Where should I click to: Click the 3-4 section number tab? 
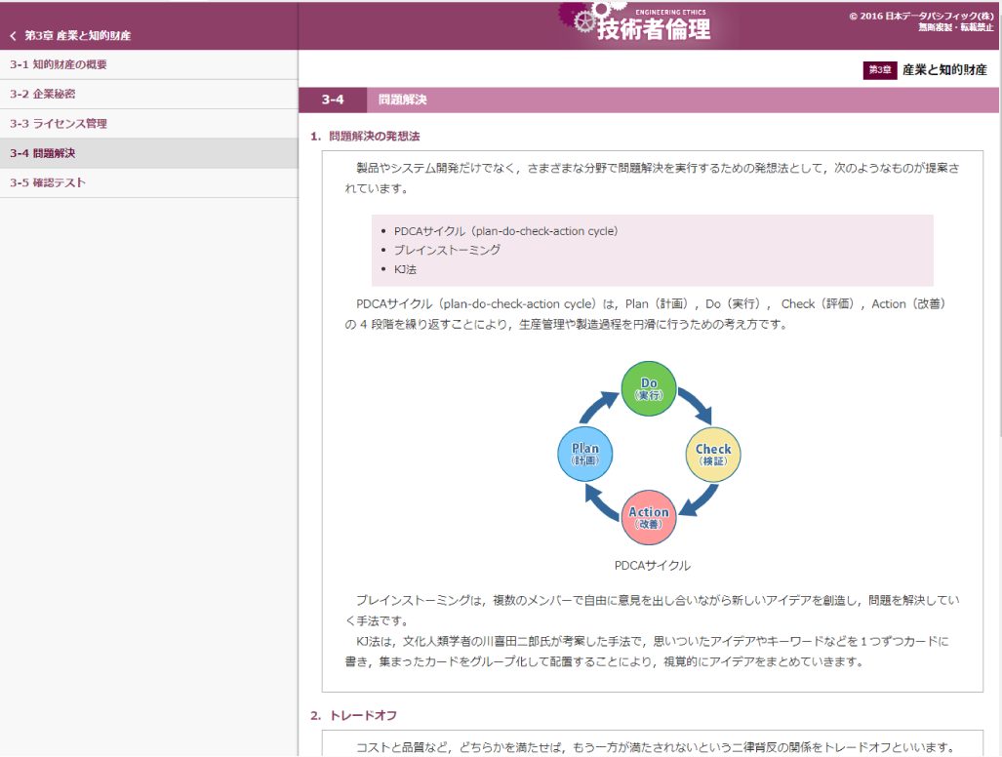click(x=333, y=100)
